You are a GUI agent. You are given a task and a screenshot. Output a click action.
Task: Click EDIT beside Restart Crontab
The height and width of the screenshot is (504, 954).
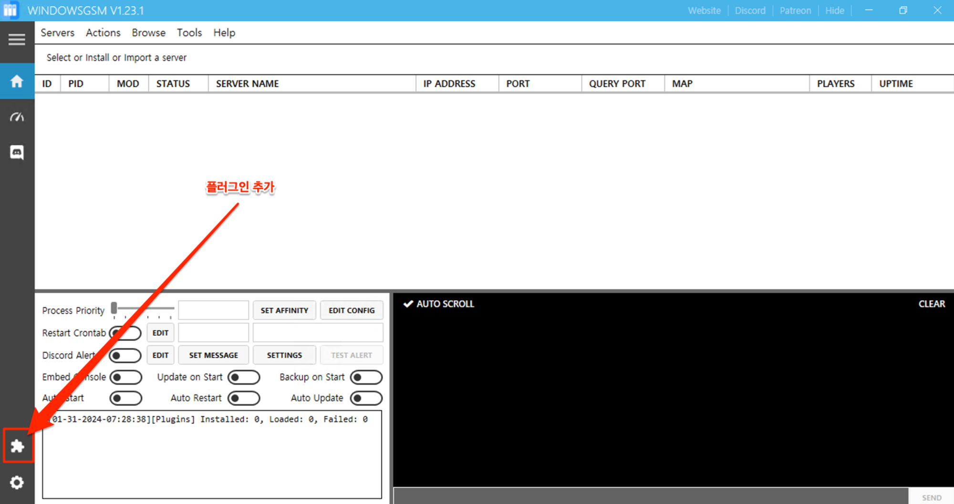160,333
